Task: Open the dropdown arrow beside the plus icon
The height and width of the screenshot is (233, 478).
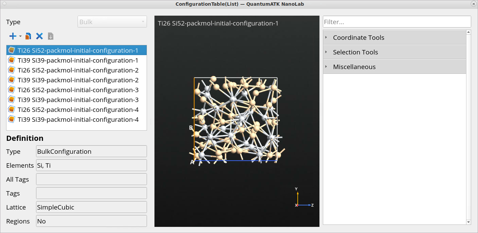Action: coord(20,36)
